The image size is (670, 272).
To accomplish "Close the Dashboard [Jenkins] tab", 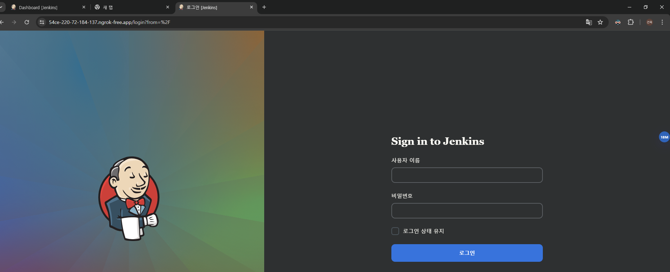I will click(84, 7).
